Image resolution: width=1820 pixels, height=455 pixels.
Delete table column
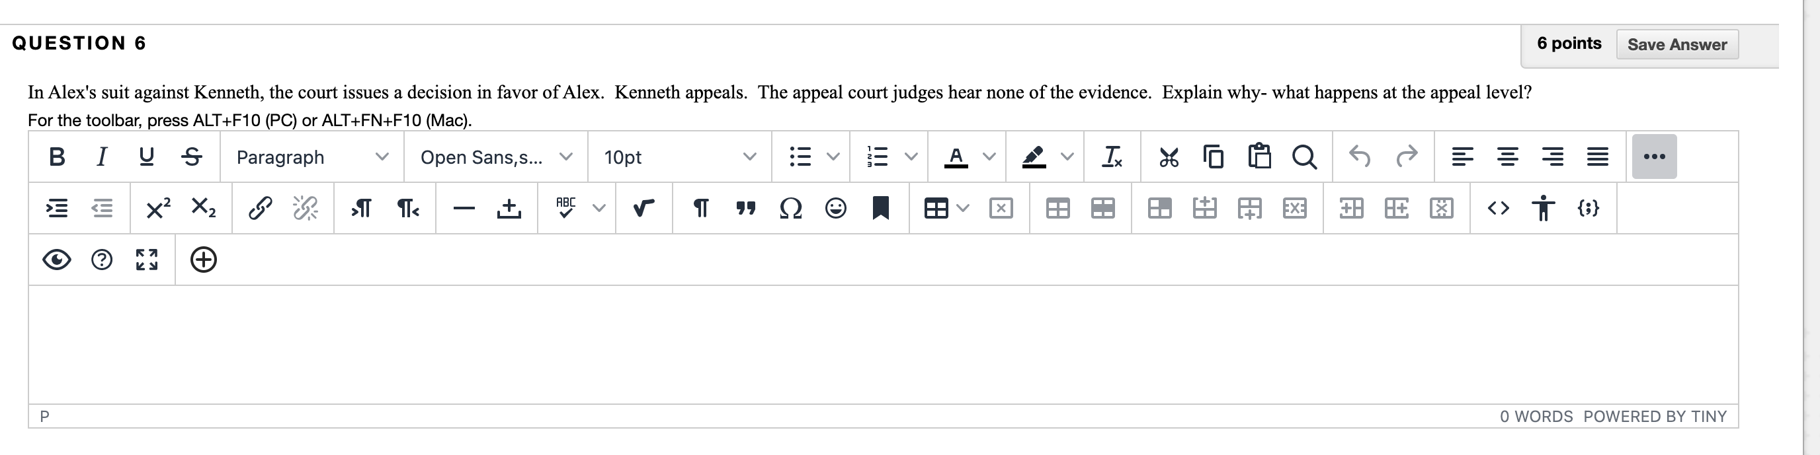pos(1441,208)
